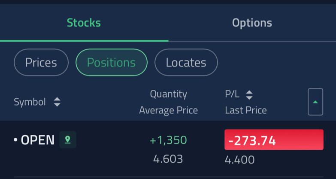Viewport: 336px width, 179px height.
Task: Open the Options tab
Action: 252,23
